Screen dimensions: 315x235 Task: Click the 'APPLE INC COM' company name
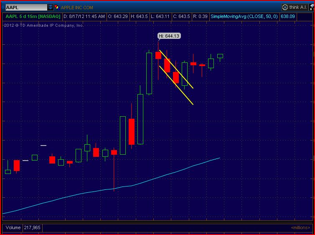click(77, 8)
